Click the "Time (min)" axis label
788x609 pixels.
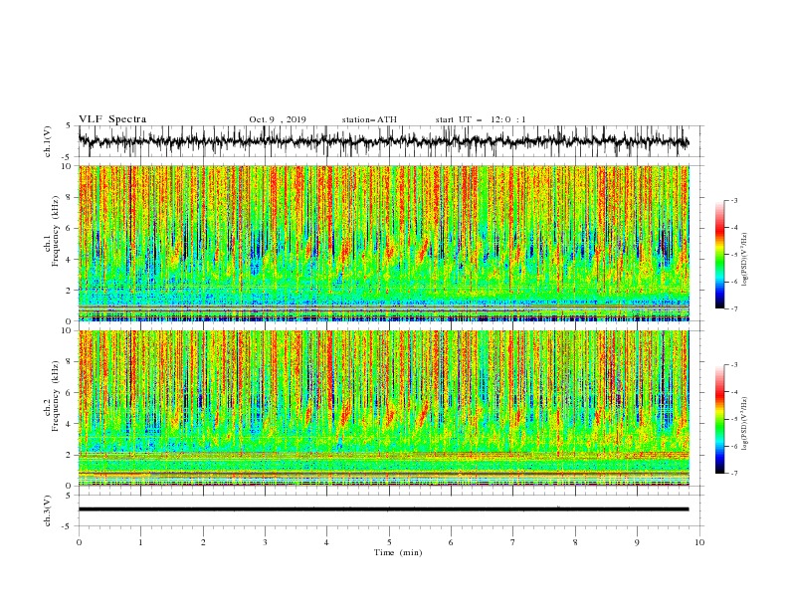(398, 552)
